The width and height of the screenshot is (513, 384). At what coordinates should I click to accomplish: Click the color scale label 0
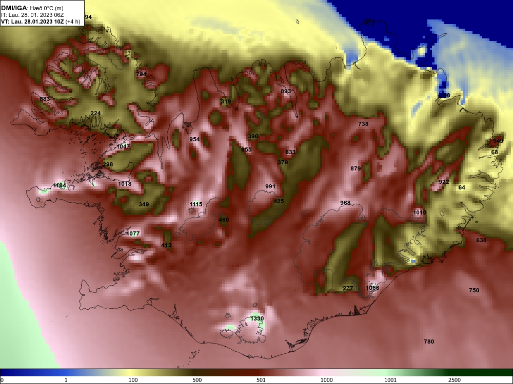point(2,380)
